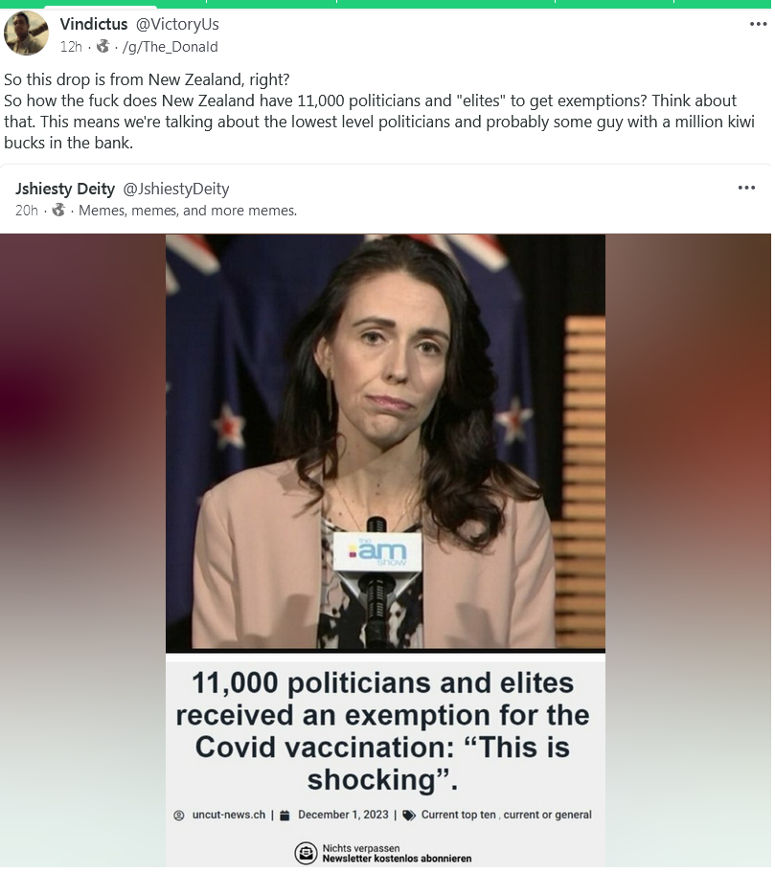Click Newsletter kostenlos abonnieren text
Image resolution: width=775 pixels, height=872 pixels.
(x=397, y=859)
